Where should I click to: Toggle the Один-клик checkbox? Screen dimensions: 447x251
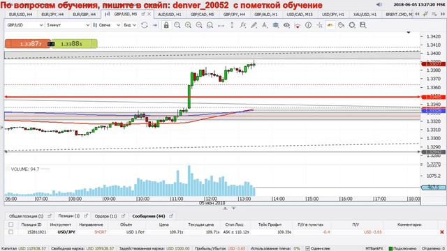coord(307,248)
